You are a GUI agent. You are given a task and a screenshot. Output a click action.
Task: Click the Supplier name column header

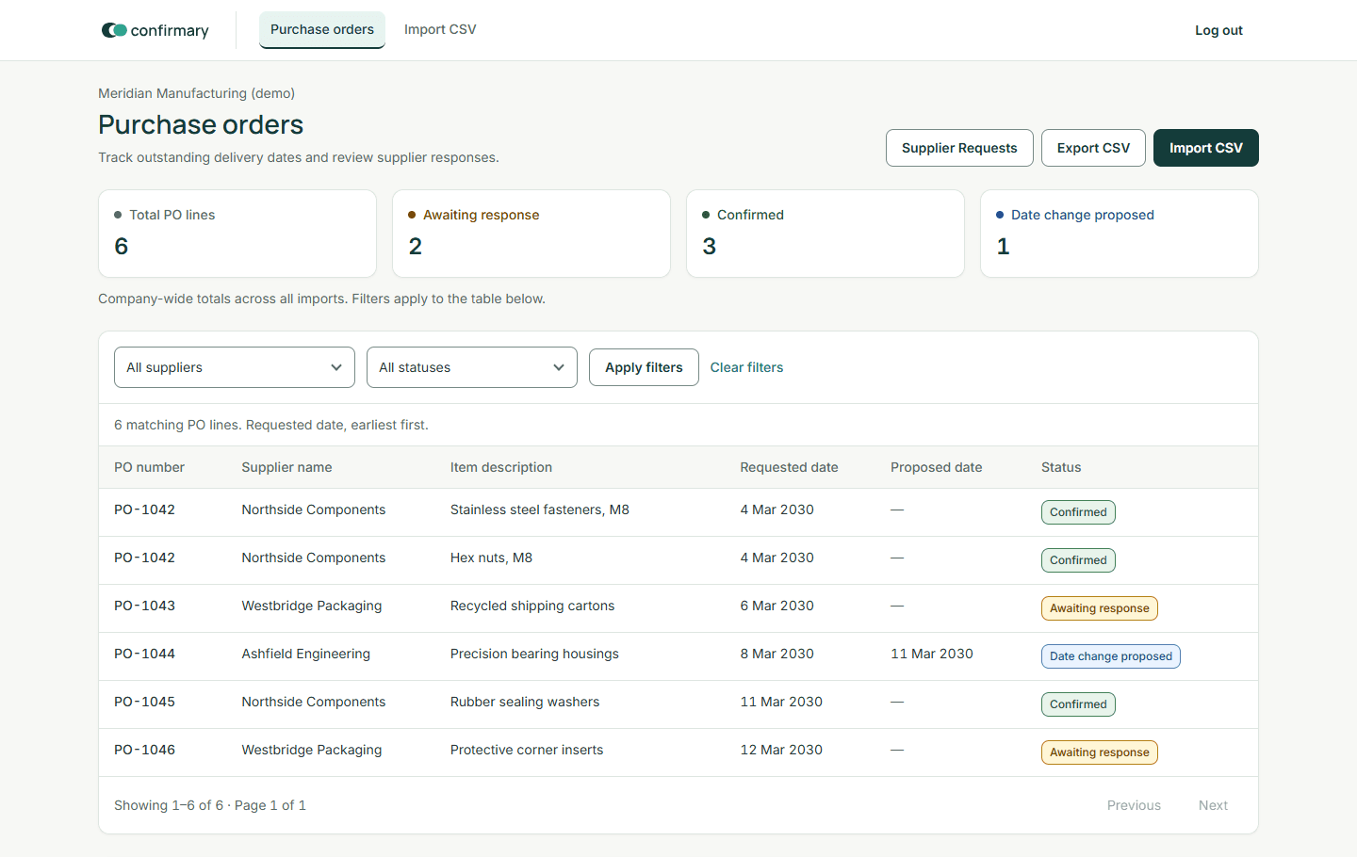286,467
